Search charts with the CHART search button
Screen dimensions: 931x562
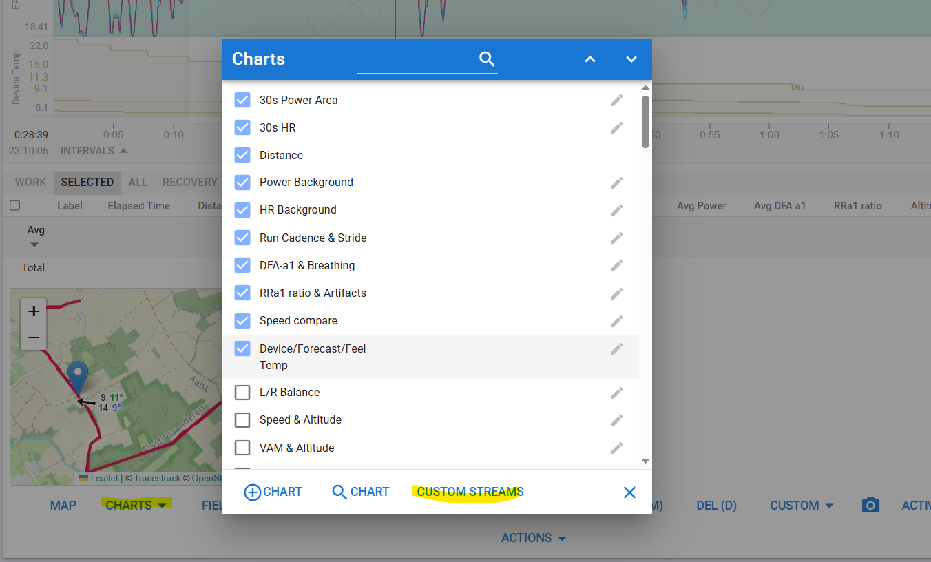(x=360, y=492)
